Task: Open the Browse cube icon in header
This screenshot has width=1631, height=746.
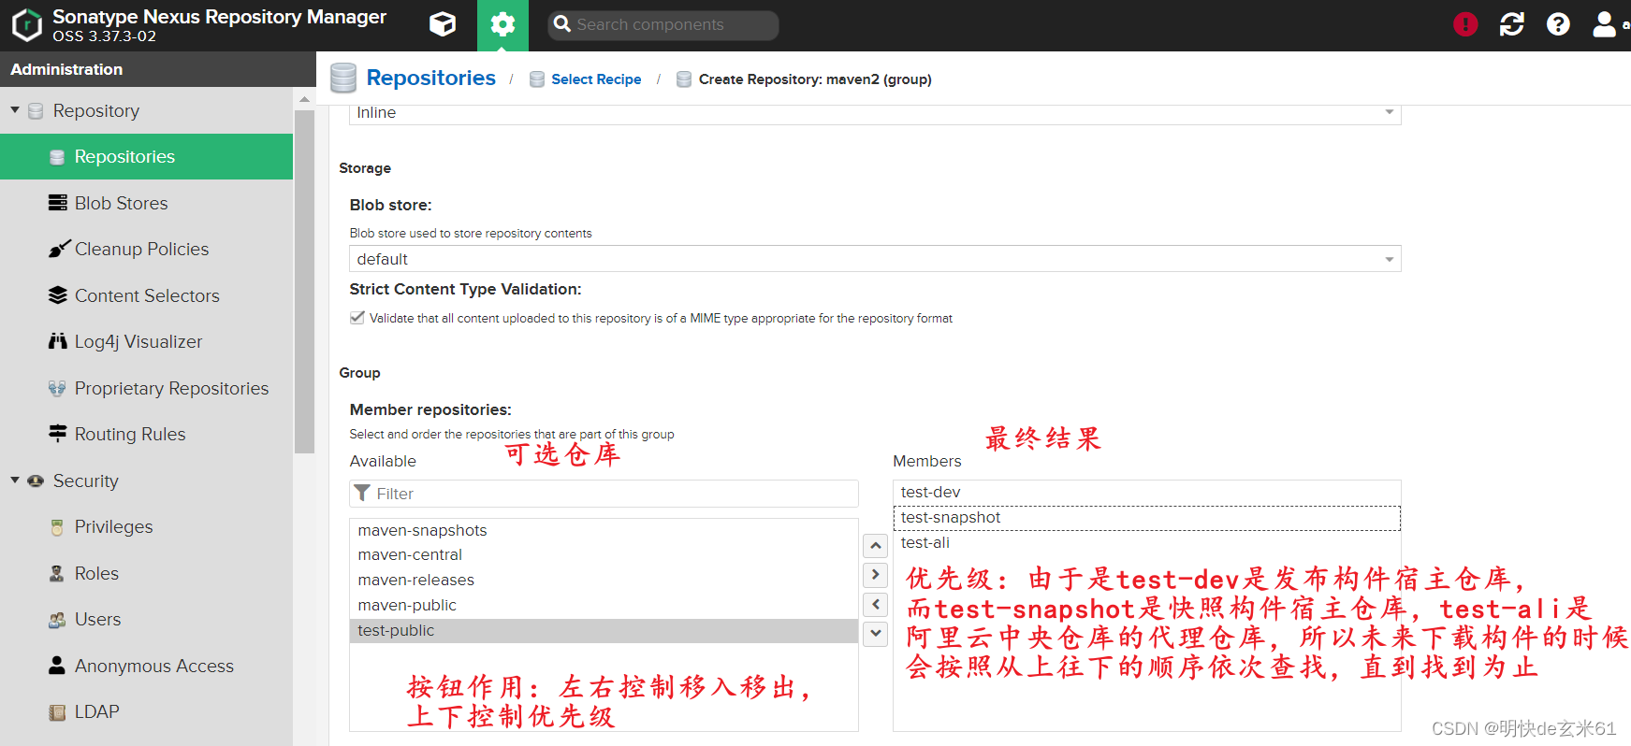Action: pyautogui.click(x=443, y=24)
